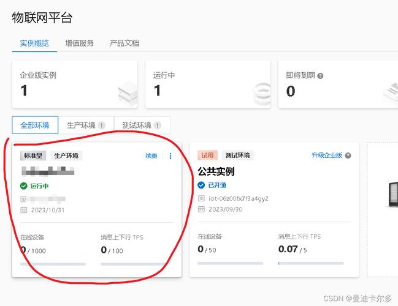Image resolution: width=398 pixels, height=306 pixels.
Task: Open the 公共实例 instance title
Action: [x=216, y=171]
